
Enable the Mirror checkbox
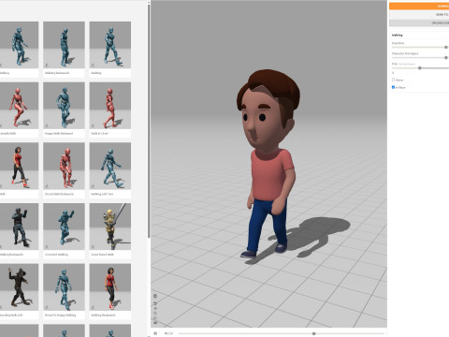[x=393, y=80]
